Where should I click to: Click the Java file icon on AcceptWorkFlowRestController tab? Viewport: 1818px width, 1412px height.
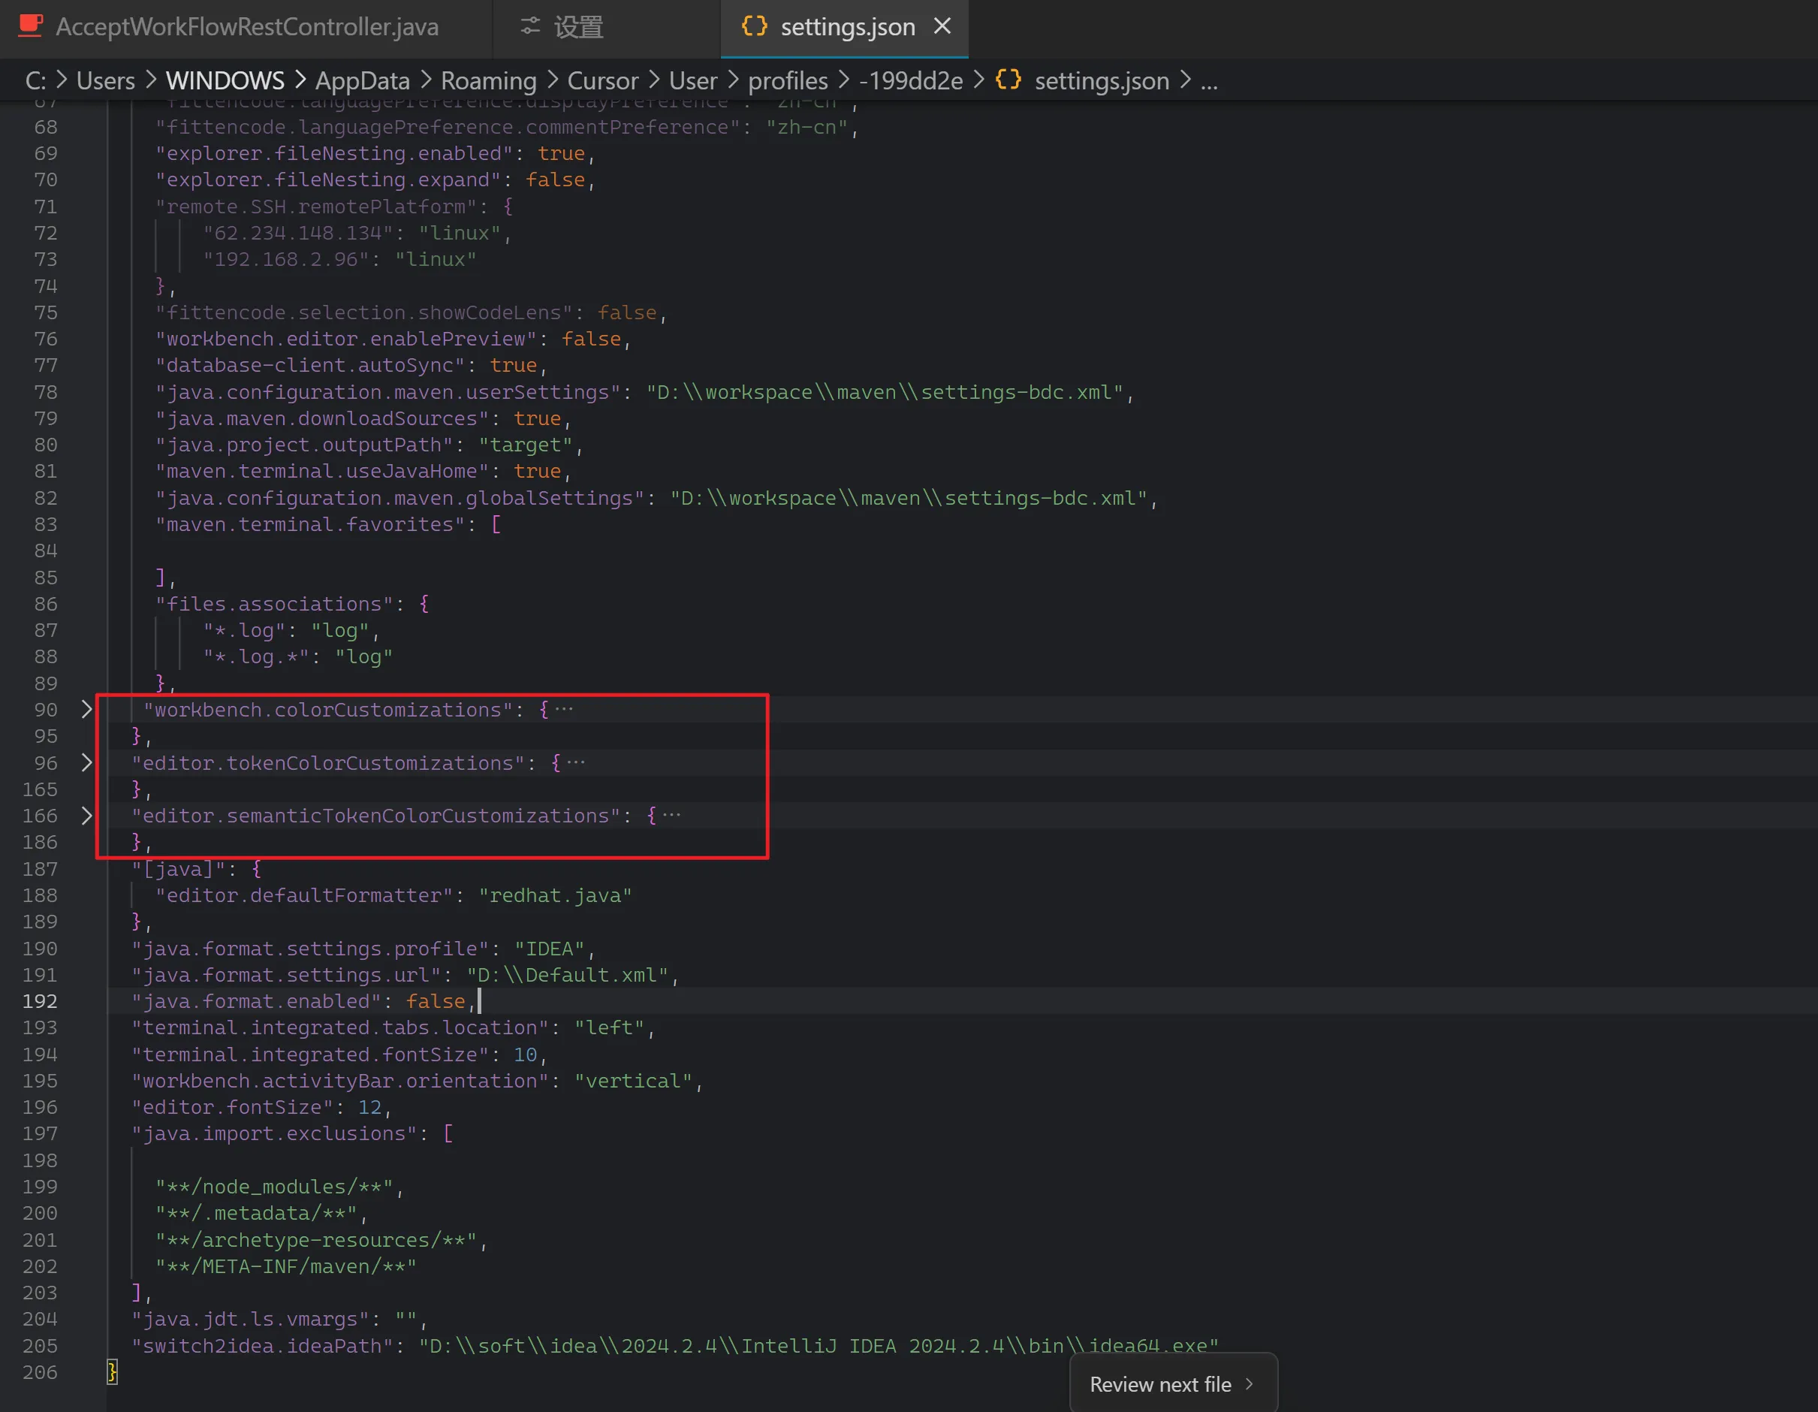[30, 26]
